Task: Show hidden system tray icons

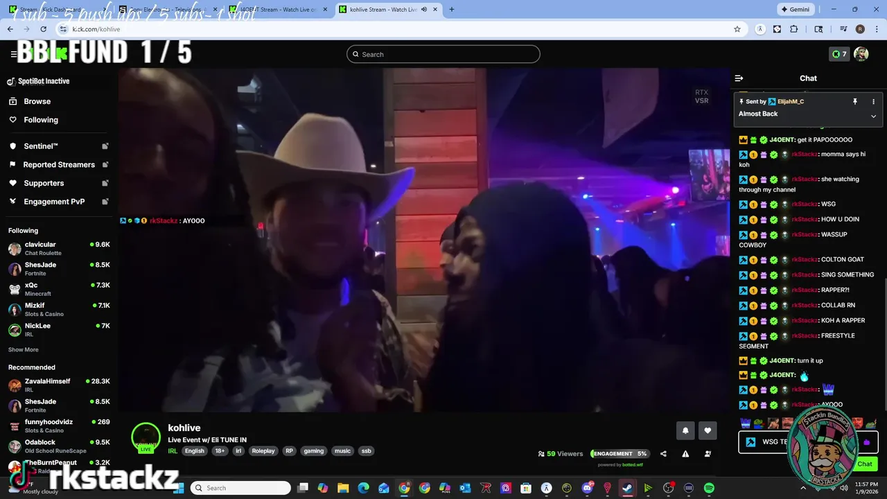Action: coord(803,488)
